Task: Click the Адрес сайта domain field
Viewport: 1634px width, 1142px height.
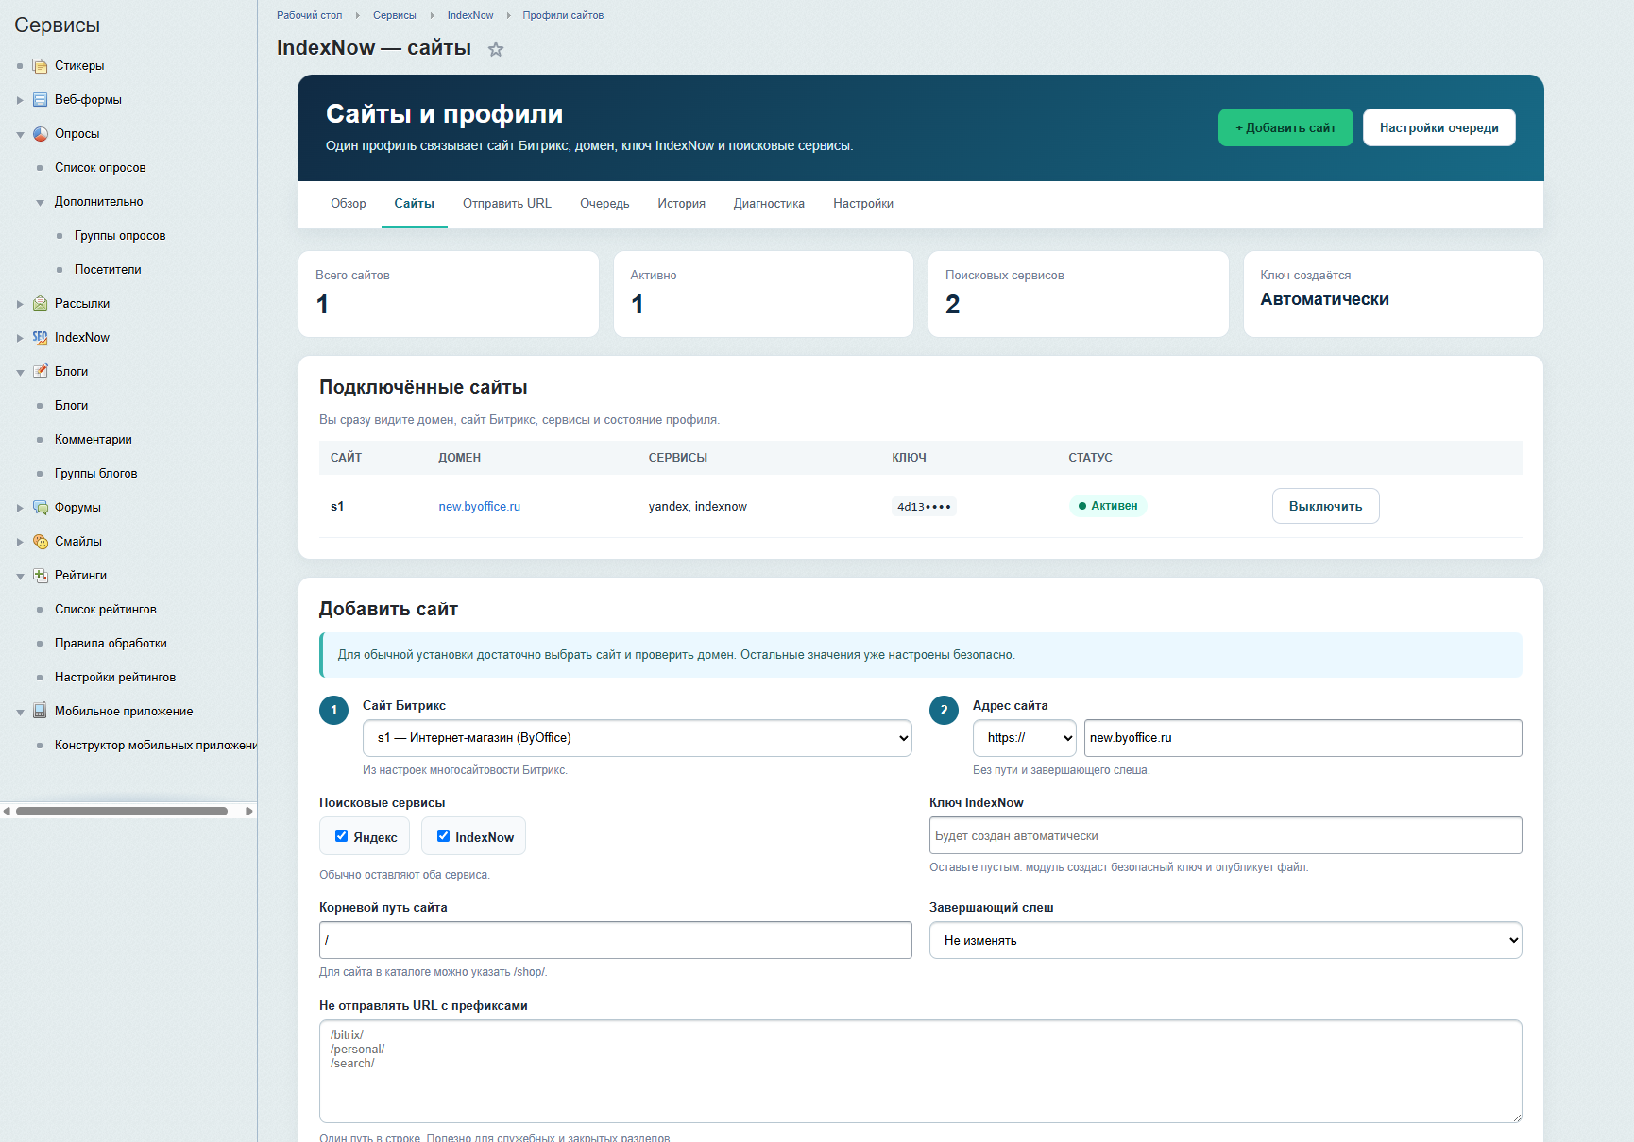Action: pyautogui.click(x=1303, y=738)
